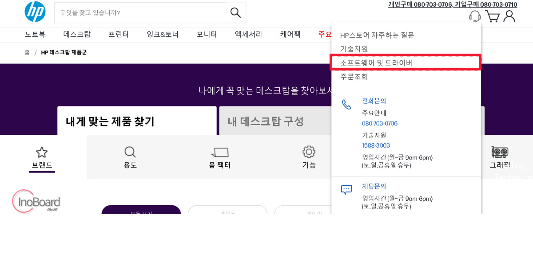Click the 채팅문의 chat bubble icon
This screenshot has width=533, height=266.
pos(346,190)
